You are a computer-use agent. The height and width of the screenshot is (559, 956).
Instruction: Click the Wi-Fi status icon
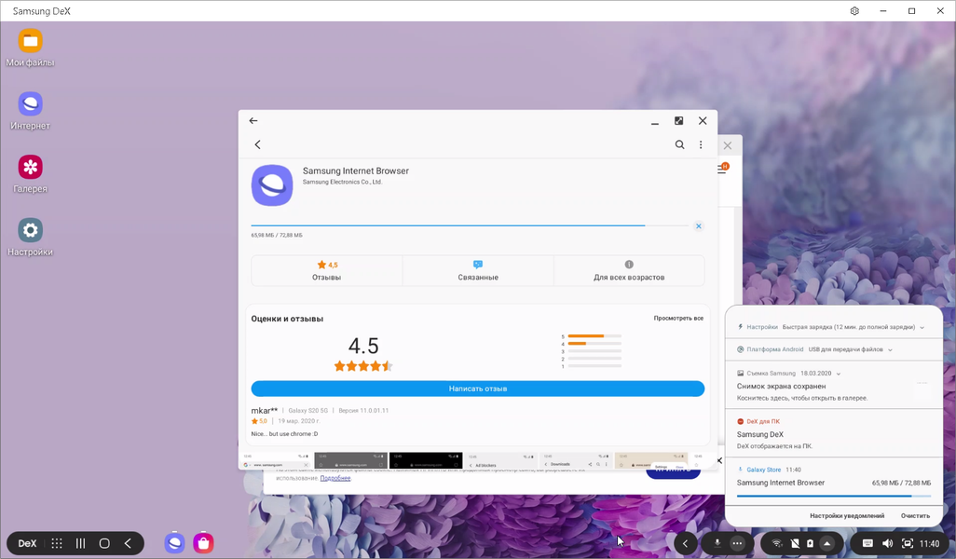coord(777,543)
